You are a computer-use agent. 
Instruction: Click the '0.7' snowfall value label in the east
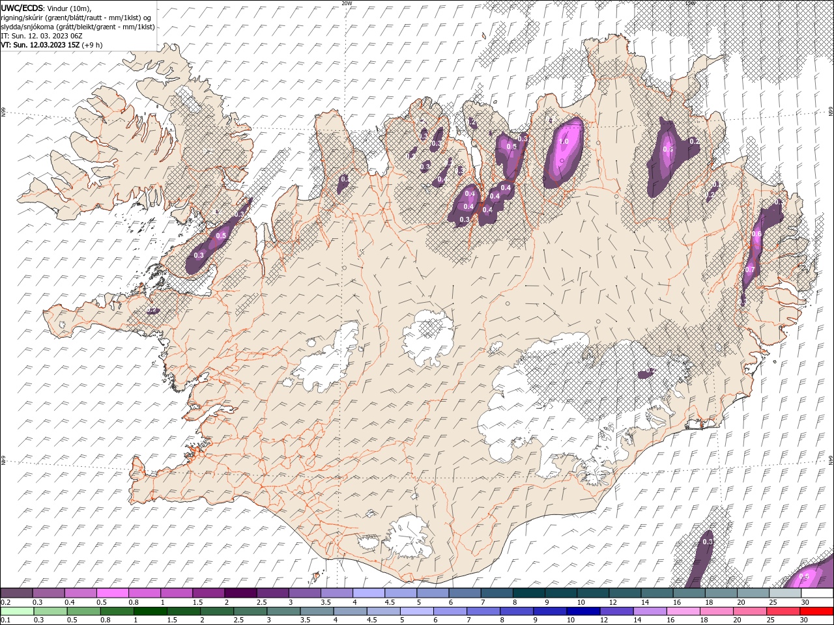pyautogui.click(x=749, y=270)
